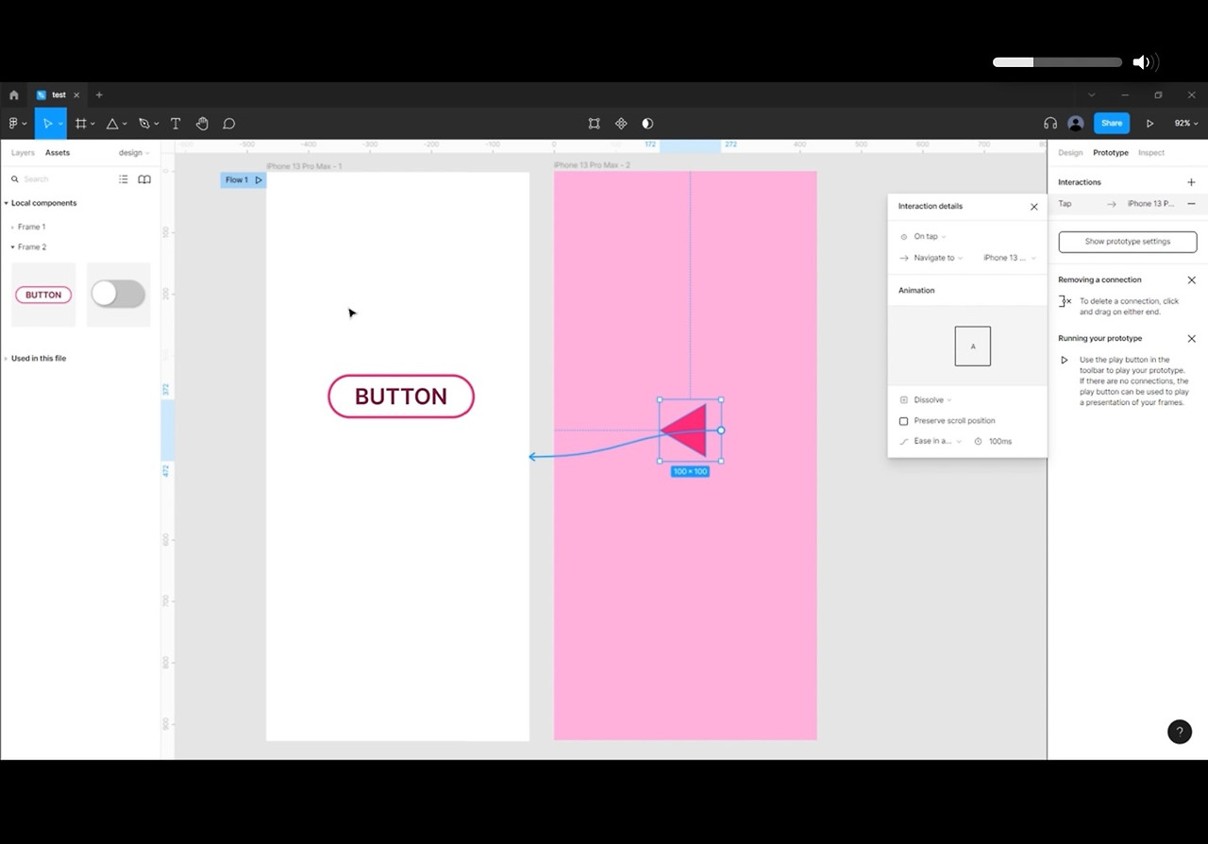Click the 100ms duration field

(1000, 442)
